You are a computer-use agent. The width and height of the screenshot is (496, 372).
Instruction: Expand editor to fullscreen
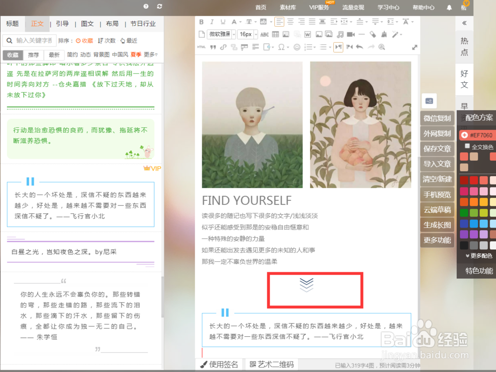[415, 48]
